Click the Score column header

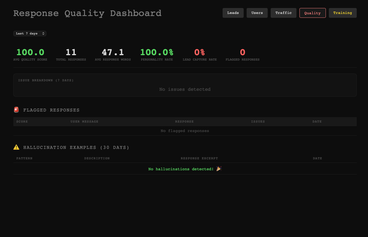pyautogui.click(x=22, y=122)
